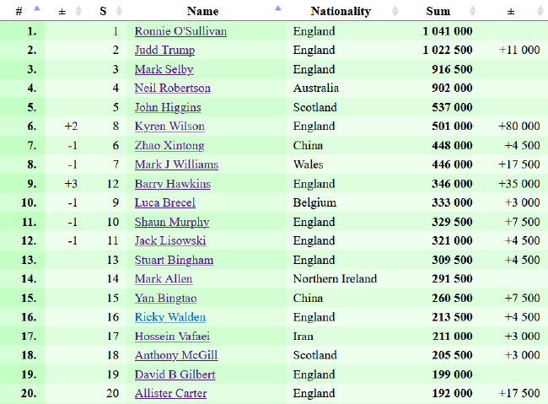
Task: Follow the Neil Robertson link
Action: (173, 88)
